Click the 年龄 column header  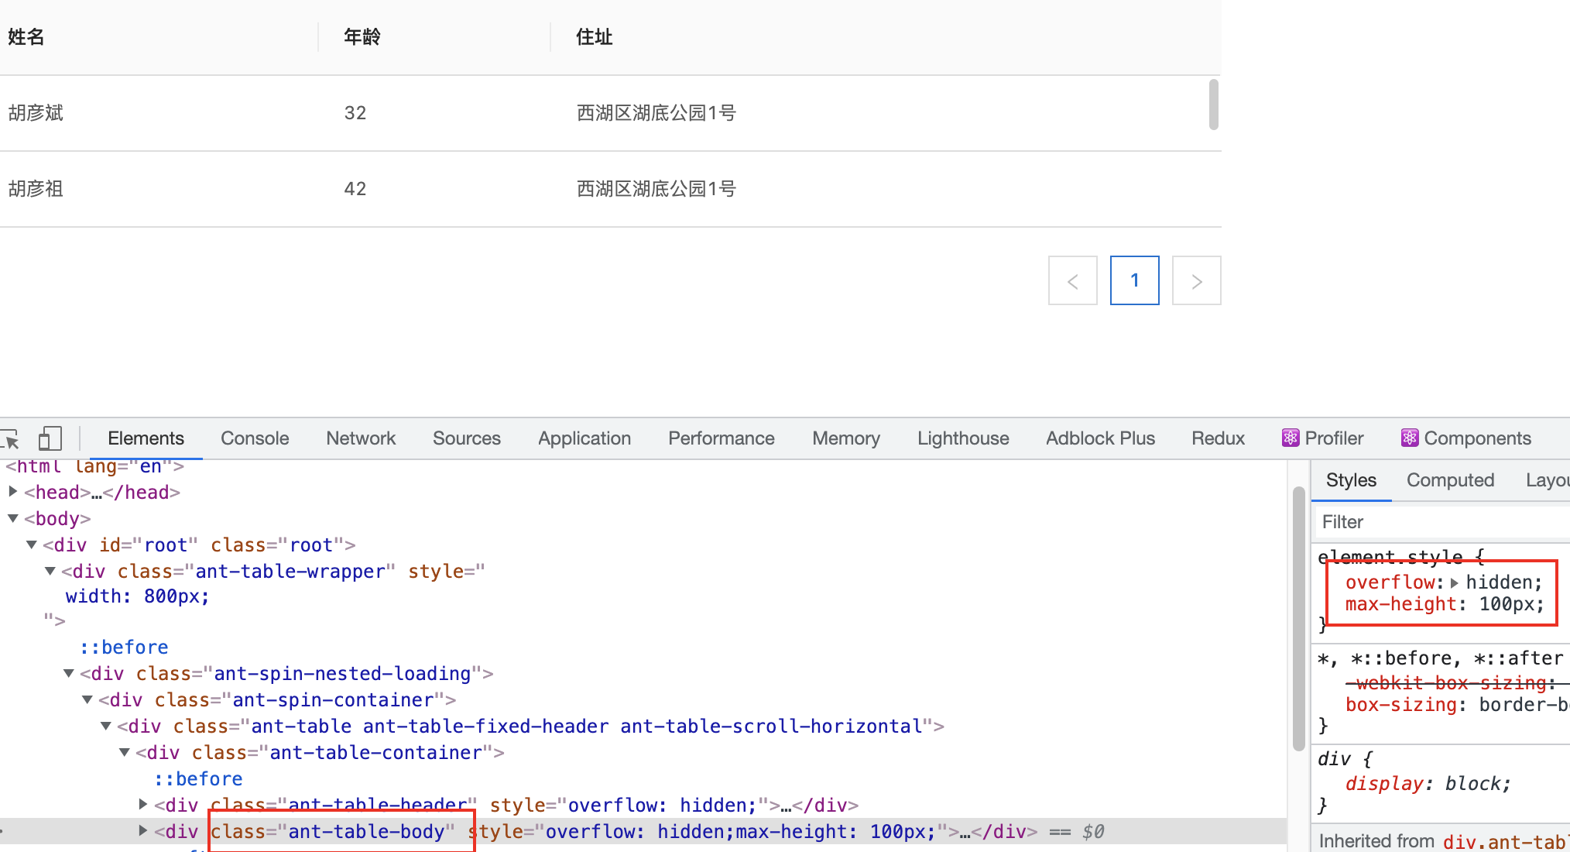[362, 37]
